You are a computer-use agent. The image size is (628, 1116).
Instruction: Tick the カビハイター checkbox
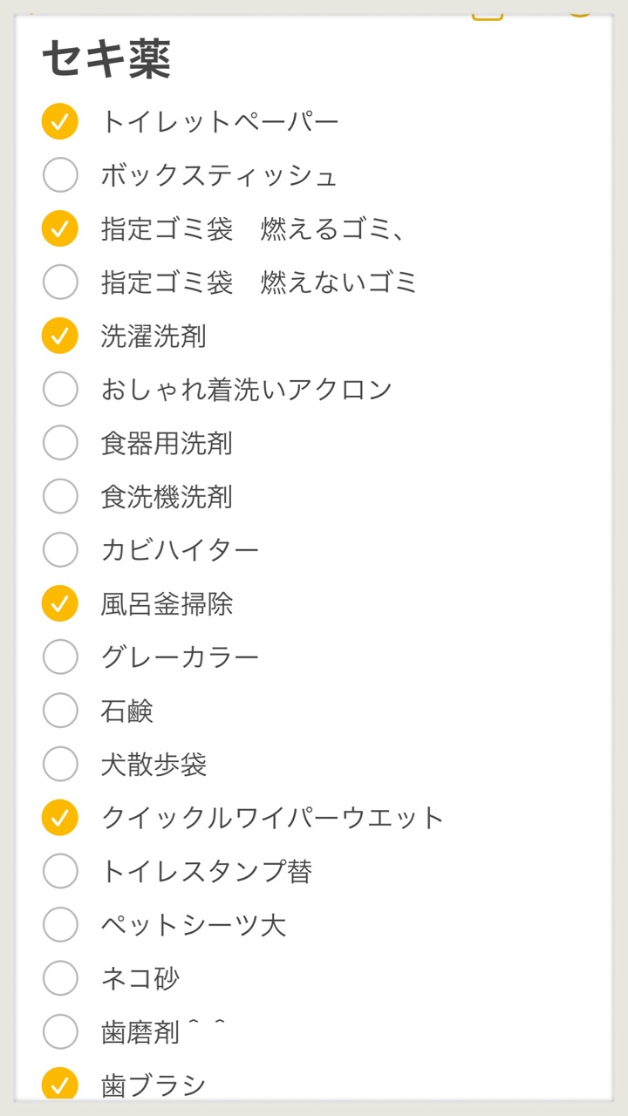60,549
